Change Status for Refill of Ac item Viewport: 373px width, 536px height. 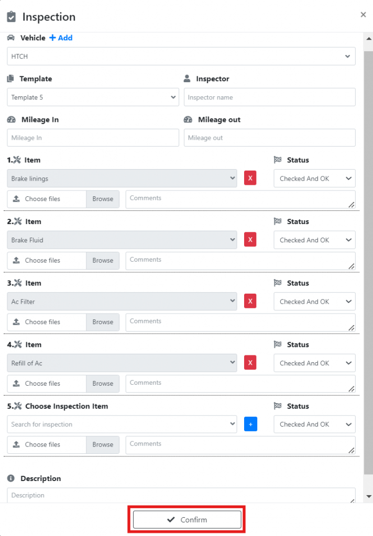click(x=314, y=363)
